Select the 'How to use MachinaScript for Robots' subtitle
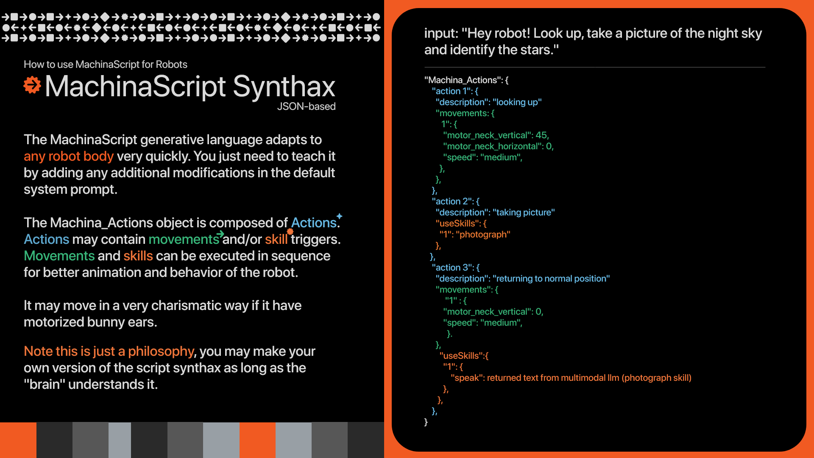814x458 pixels. (x=106, y=64)
